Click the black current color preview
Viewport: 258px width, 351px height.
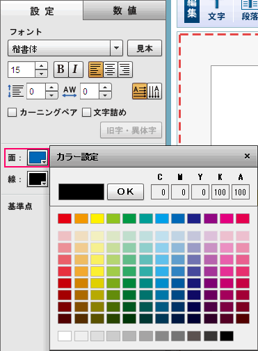click(x=81, y=192)
